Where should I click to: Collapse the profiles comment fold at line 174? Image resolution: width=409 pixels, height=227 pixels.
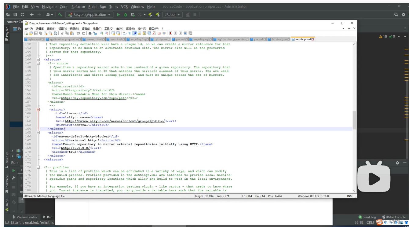pos(38,167)
